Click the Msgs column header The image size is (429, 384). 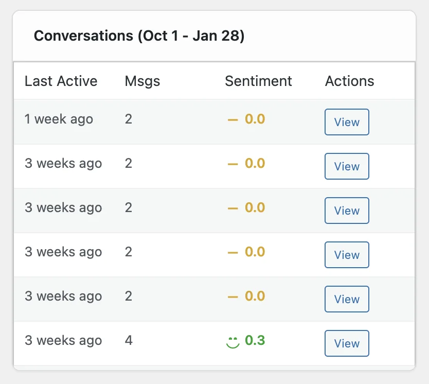[142, 81]
